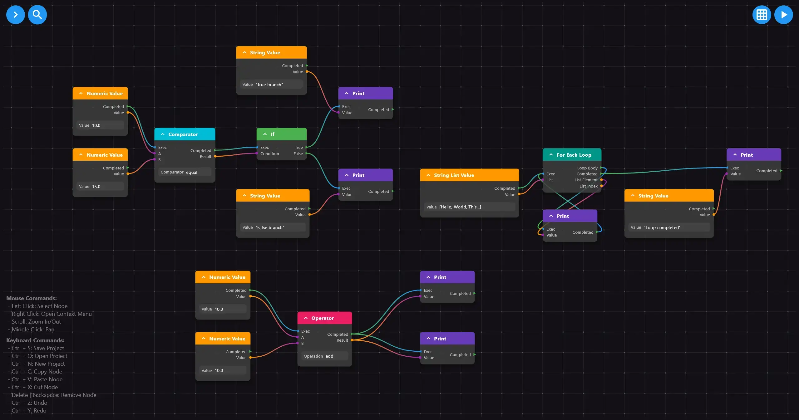
Task: Edit the [Hello, World, This...] list value field
Action: [x=469, y=207]
